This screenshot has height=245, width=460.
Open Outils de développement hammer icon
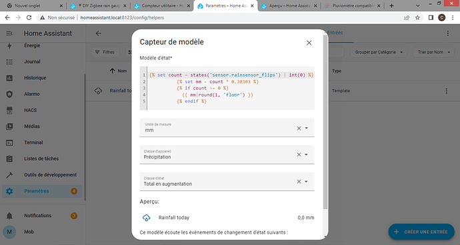[9, 175]
